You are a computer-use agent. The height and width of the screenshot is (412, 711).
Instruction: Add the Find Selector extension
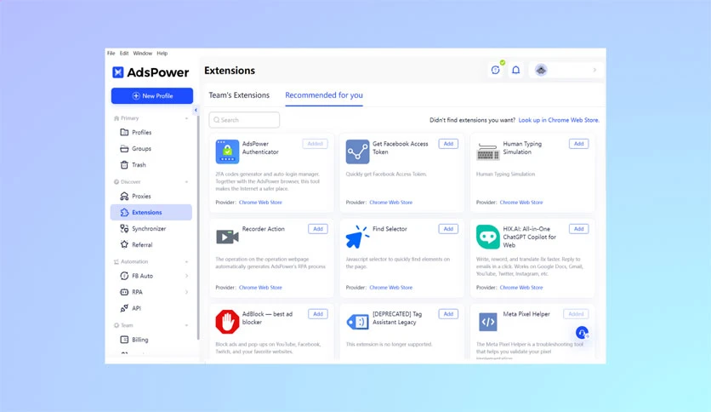(x=448, y=229)
